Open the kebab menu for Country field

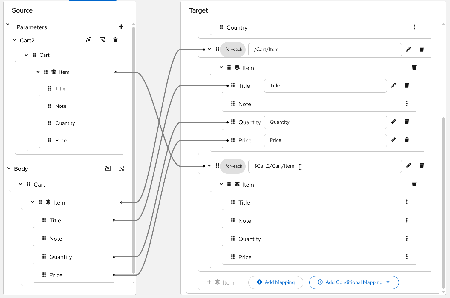click(414, 27)
